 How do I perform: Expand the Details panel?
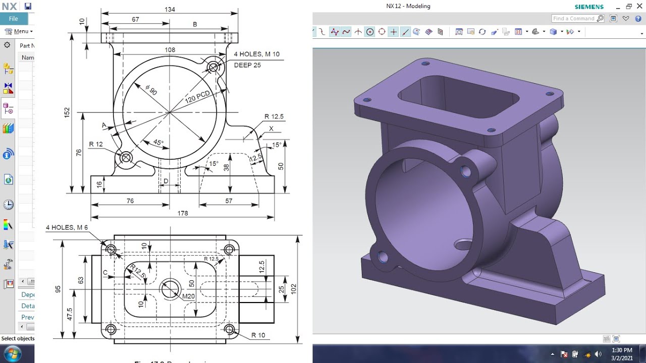pos(27,306)
